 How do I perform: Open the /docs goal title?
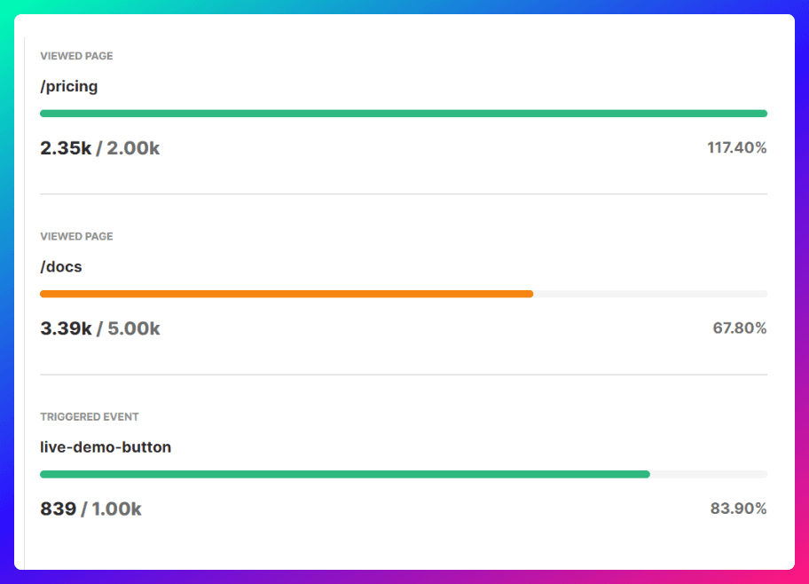[61, 266]
